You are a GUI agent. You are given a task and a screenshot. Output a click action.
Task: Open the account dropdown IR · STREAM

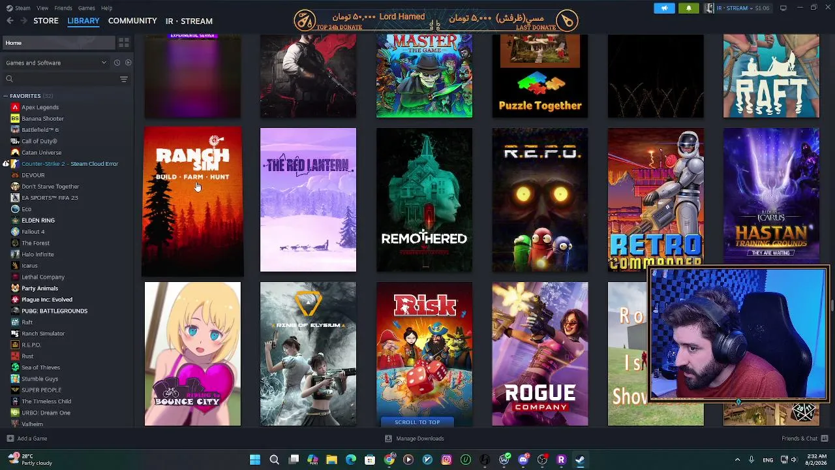[738, 8]
